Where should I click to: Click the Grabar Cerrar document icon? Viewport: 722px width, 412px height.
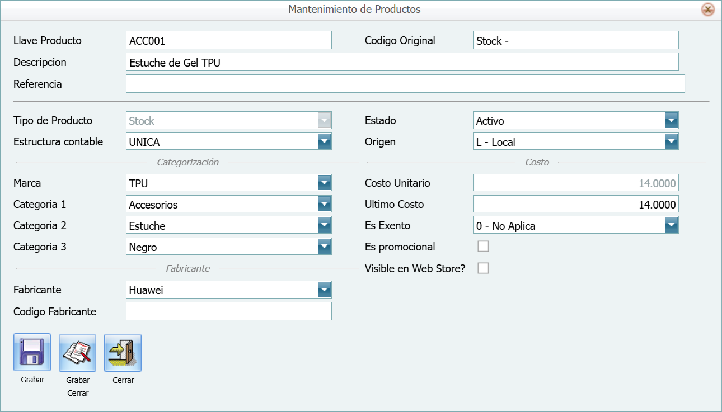pyautogui.click(x=77, y=353)
